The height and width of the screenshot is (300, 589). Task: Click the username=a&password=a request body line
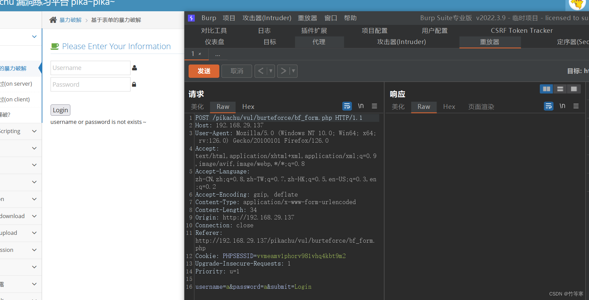point(253,287)
